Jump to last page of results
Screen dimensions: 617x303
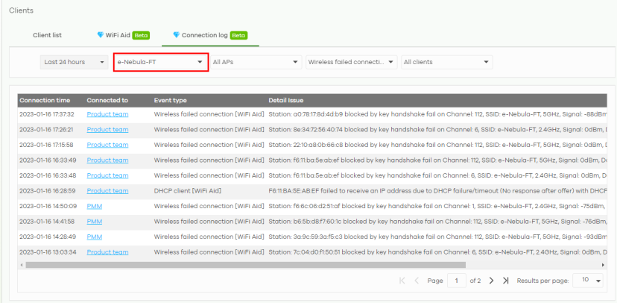(x=506, y=280)
